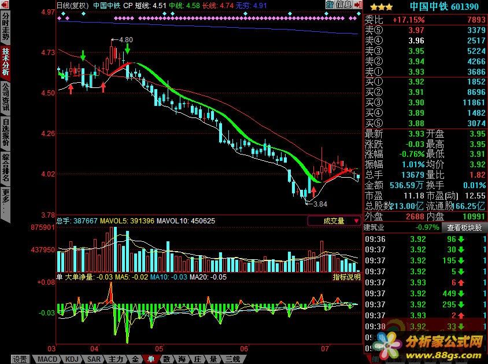Click the 无穷: 4.91 indicator label
Screen dimensions: 488x364
coord(251,5)
